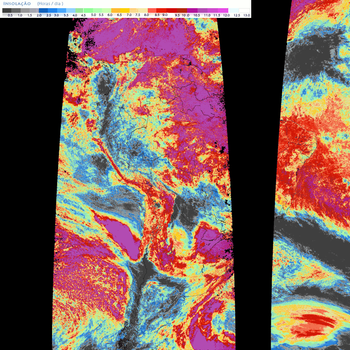Click the '11.5' legend value
Screen dimensions: 350x350
[217, 15]
